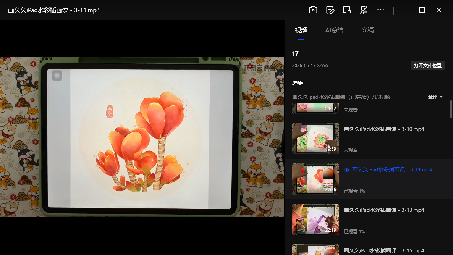Open the 全部 filter dropdown
Viewport: 453px width, 255px height.
pyautogui.click(x=435, y=97)
